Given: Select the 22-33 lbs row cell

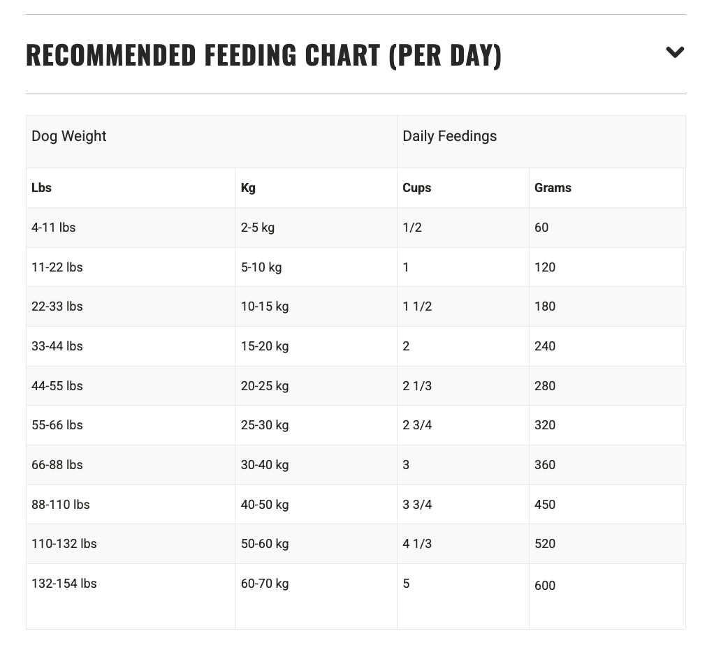Looking at the screenshot, I should (x=57, y=306).
